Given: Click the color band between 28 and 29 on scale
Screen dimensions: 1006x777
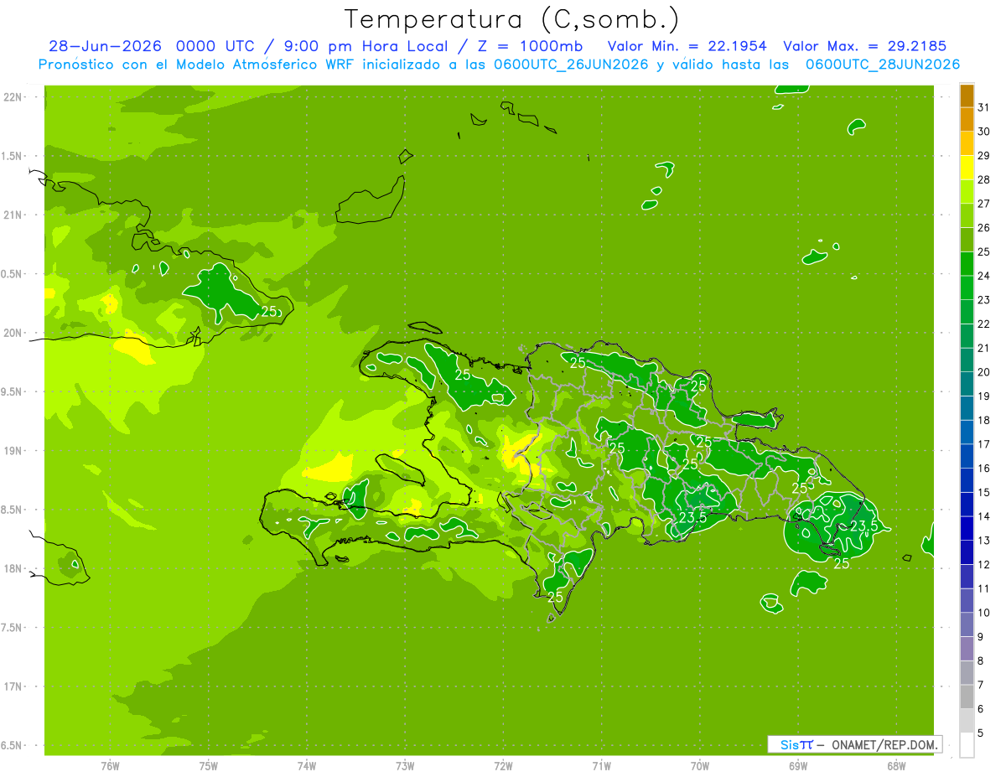Looking at the screenshot, I should click(967, 168).
